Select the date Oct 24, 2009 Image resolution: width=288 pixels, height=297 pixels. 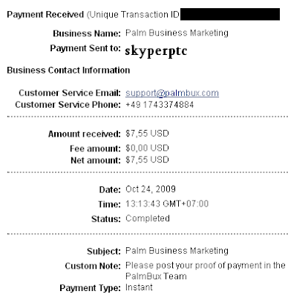(151, 189)
